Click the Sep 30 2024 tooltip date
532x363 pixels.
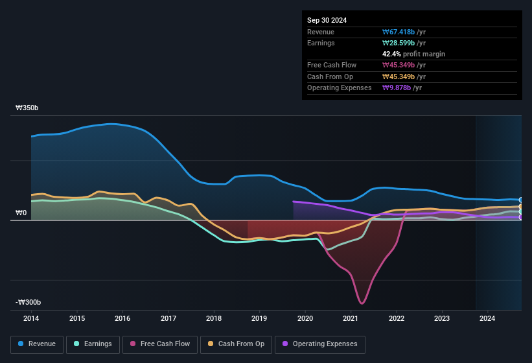327,20
